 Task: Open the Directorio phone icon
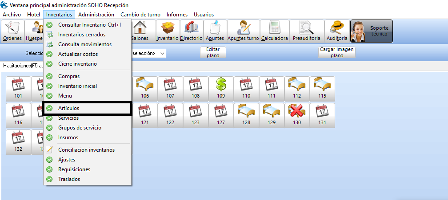pyautogui.click(x=191, y=31)
